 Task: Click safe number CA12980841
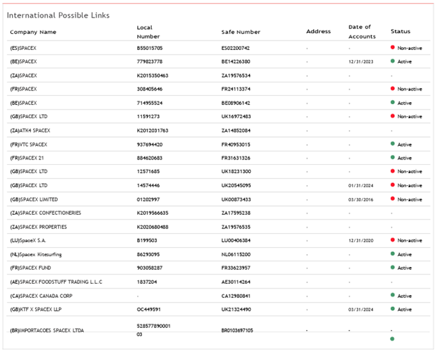click(x=236, y=296)
